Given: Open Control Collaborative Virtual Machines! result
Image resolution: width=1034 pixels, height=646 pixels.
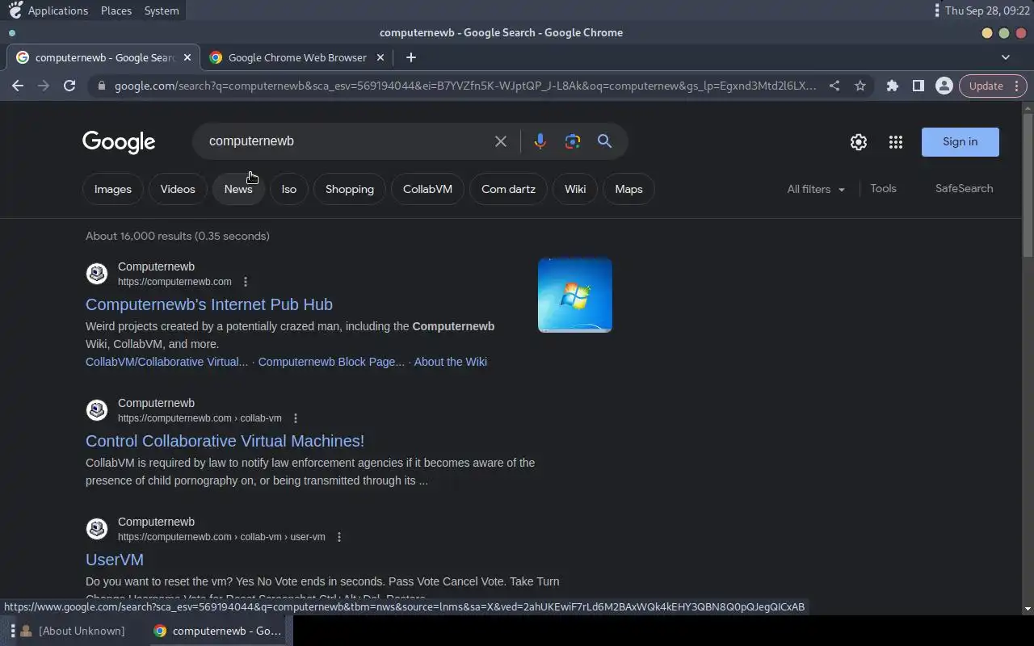Looking at the screenshot, I should tap(225, 441).
